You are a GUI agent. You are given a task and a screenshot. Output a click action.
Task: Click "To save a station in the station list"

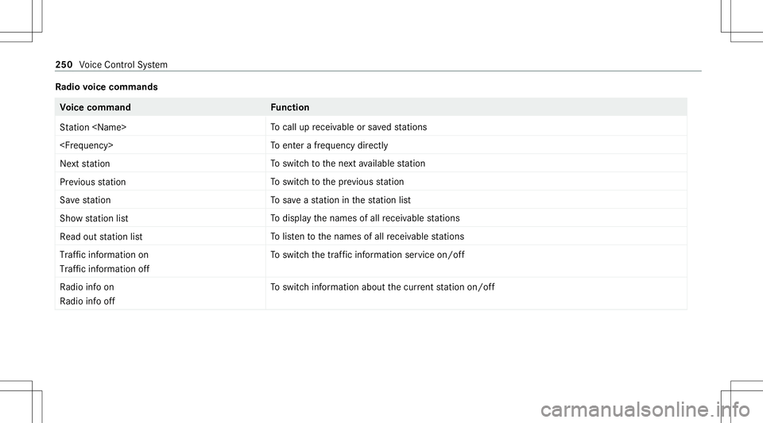pyautogui.click(x=342, y=200)
